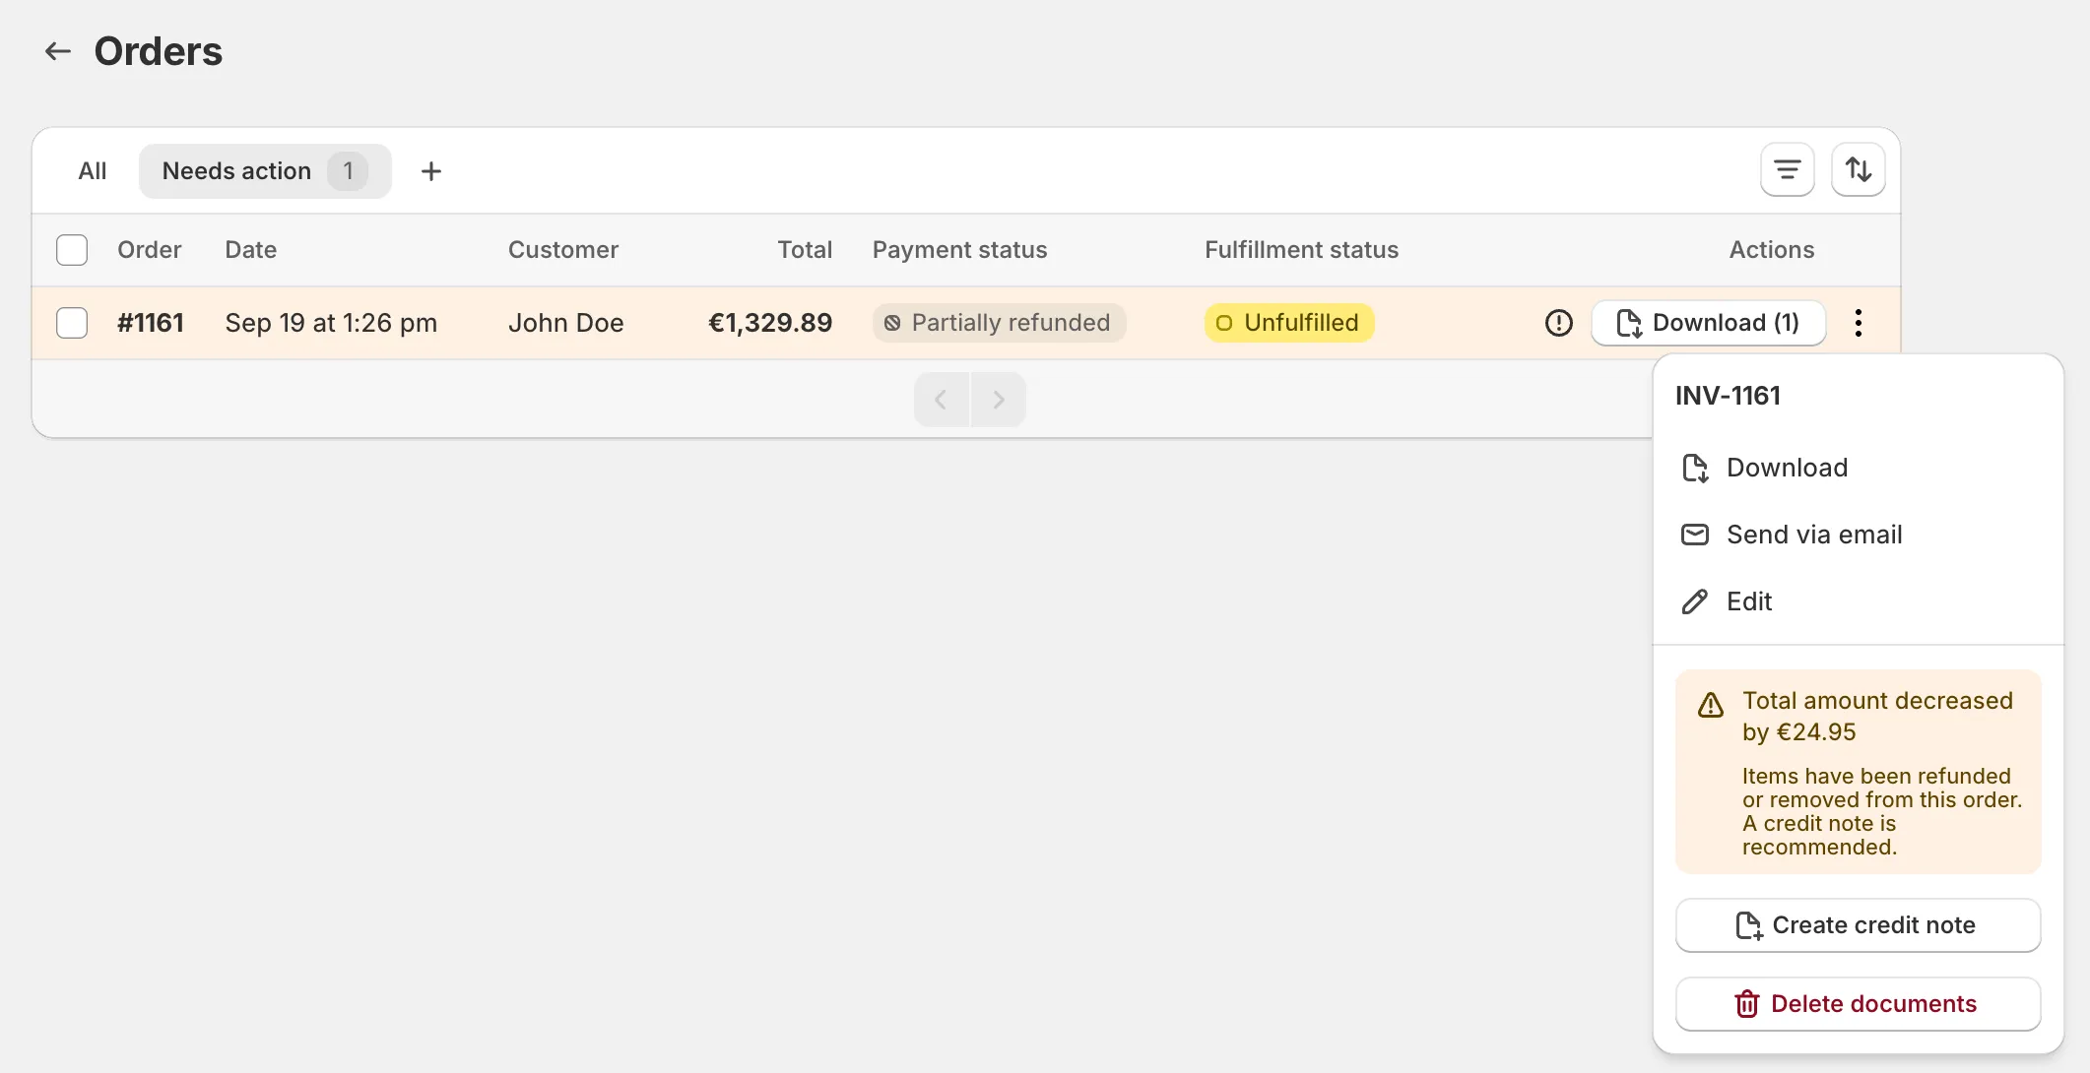The height and width of the screenshot is (1073, 2090).
Task: Click the date Sep 19 at 1:26 pm
Action: (x=331, y=323)
